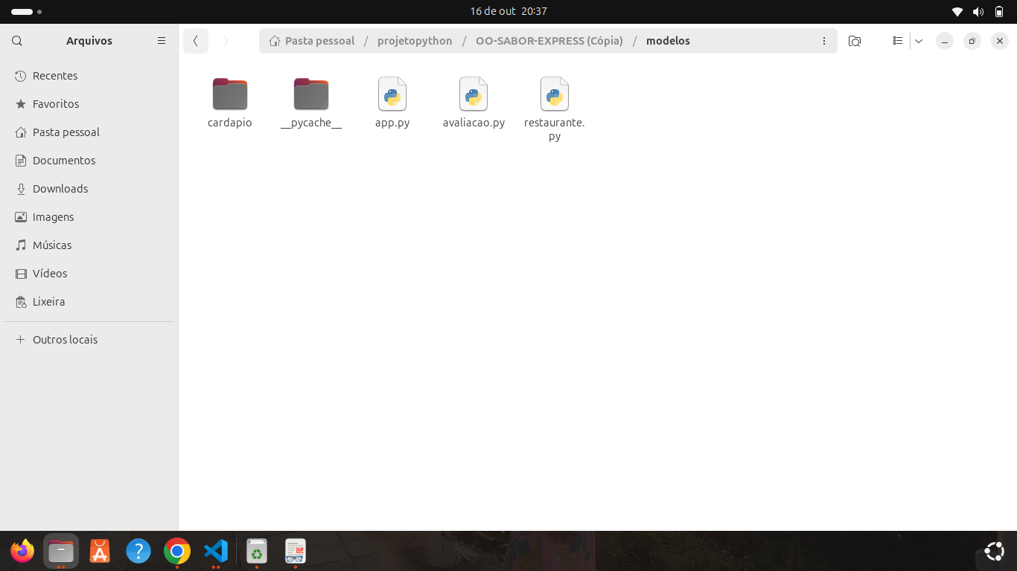
Task: Open the search in Arquivos sidebar
Action: (x=17, y=41)
